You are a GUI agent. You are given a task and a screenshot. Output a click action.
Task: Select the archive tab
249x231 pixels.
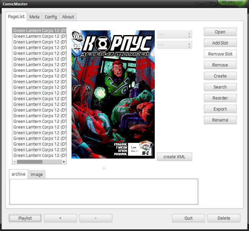pos(19,174)
